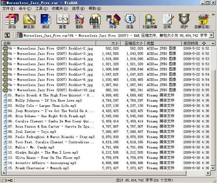
Task: Click the Find (查找) binoculars icon
Action: (x=96, y=21)
